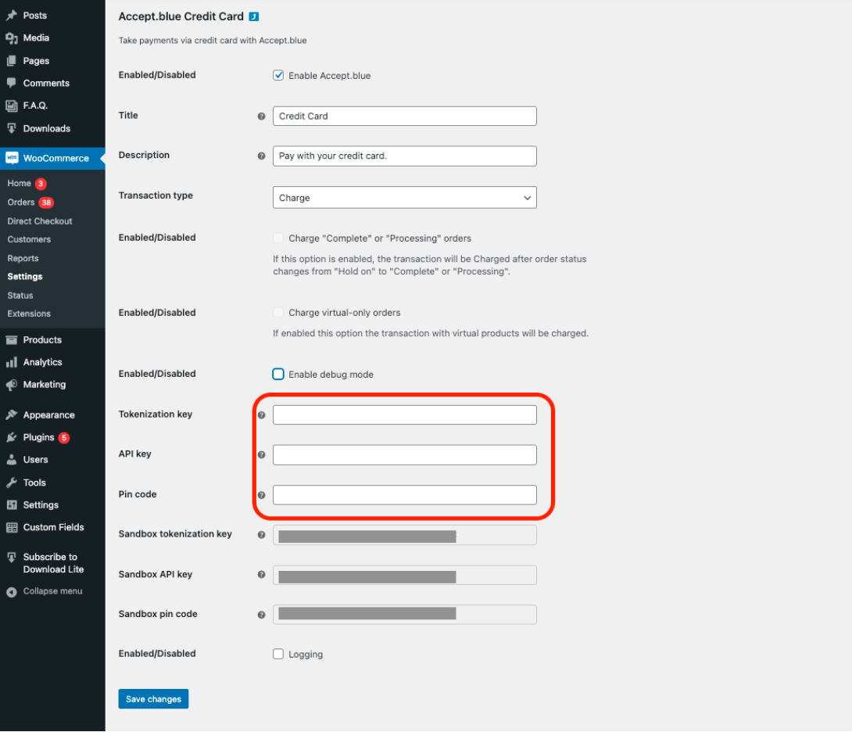Click the Sandbox API key field
Viewport: 852px width, 732px height.
[404, 575]
